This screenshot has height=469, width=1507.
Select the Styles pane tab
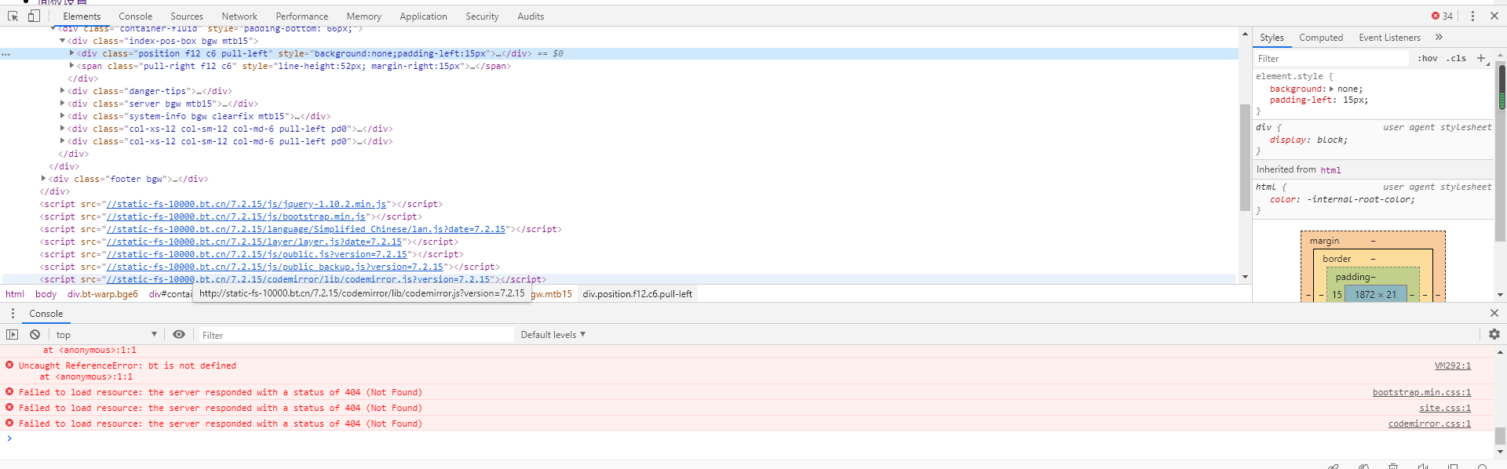(x=1272, y=38)
